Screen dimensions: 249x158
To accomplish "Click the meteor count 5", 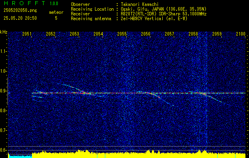I will tap(56, 18).
